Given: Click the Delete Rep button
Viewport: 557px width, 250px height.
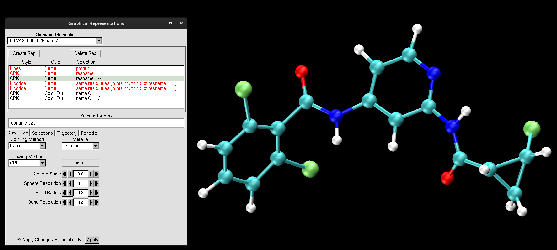Looking at the screenshot, I should (85, 53).
